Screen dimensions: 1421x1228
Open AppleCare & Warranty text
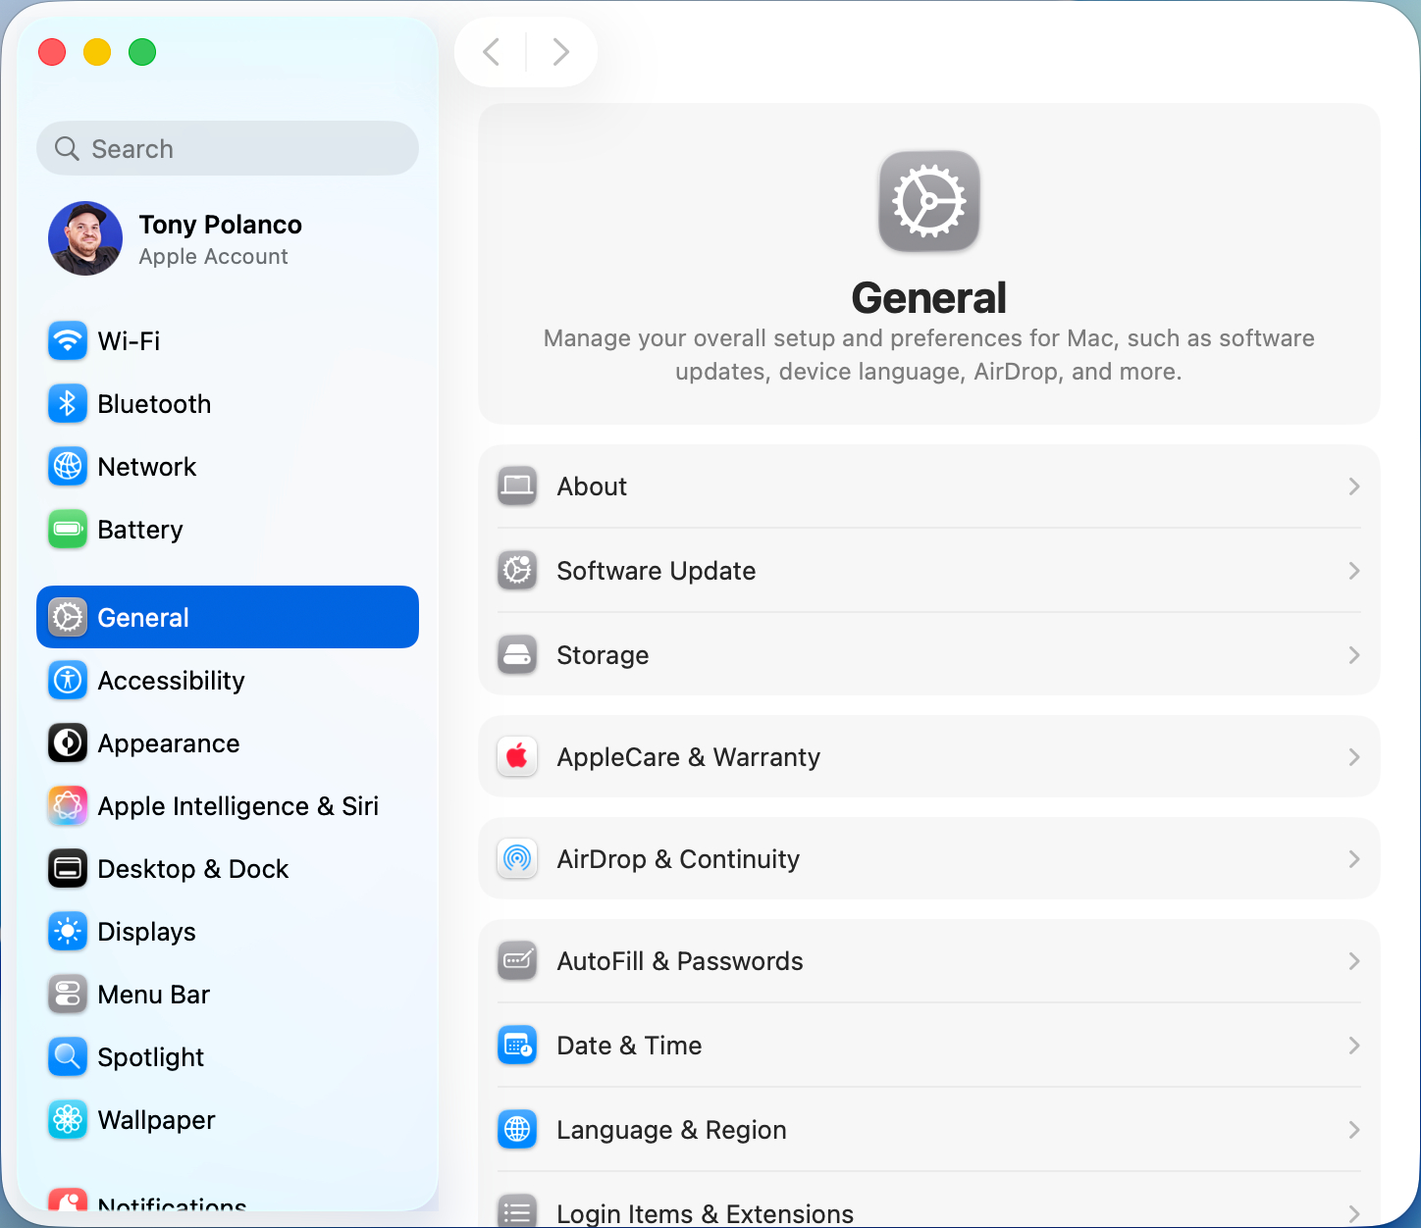point(689,757)
